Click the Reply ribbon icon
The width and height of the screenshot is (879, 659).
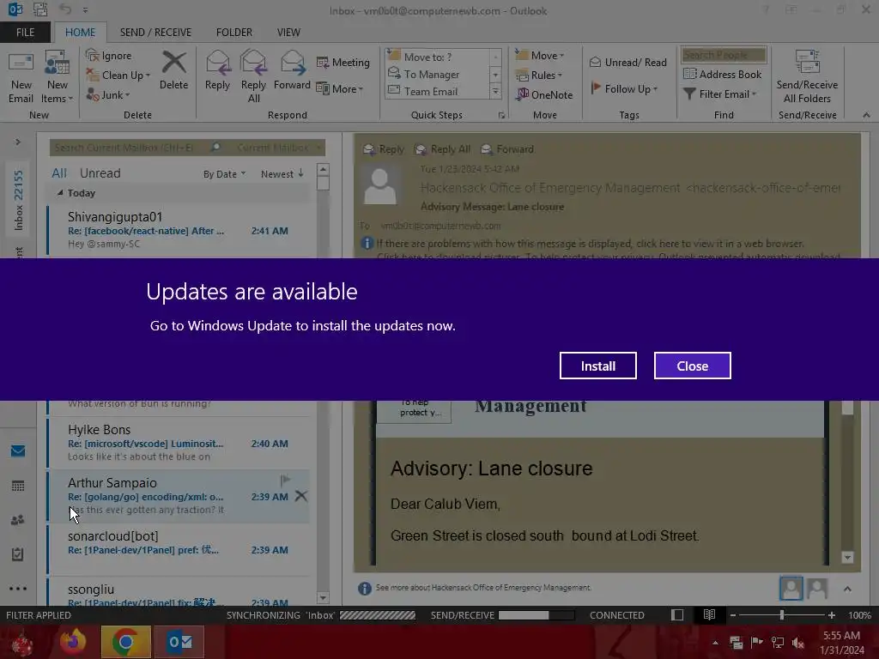[x=217, y=70]
